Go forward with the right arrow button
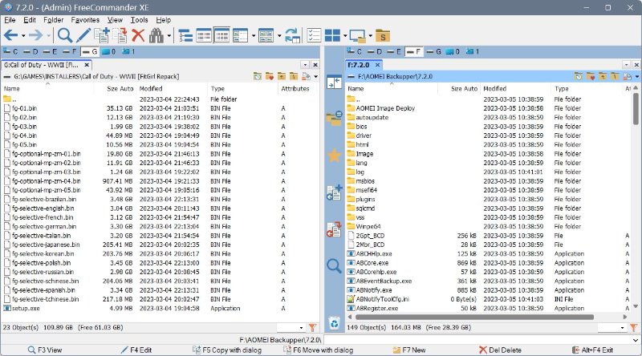The width and height of the screenshot is (642, 356). pyautogui.click(x=35, y=35)
